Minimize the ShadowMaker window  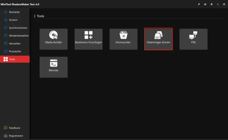pyautogui.click(x=218, y=4)
